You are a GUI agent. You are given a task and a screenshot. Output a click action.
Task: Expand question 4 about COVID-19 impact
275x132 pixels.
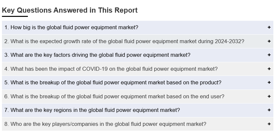click(111, 69)
